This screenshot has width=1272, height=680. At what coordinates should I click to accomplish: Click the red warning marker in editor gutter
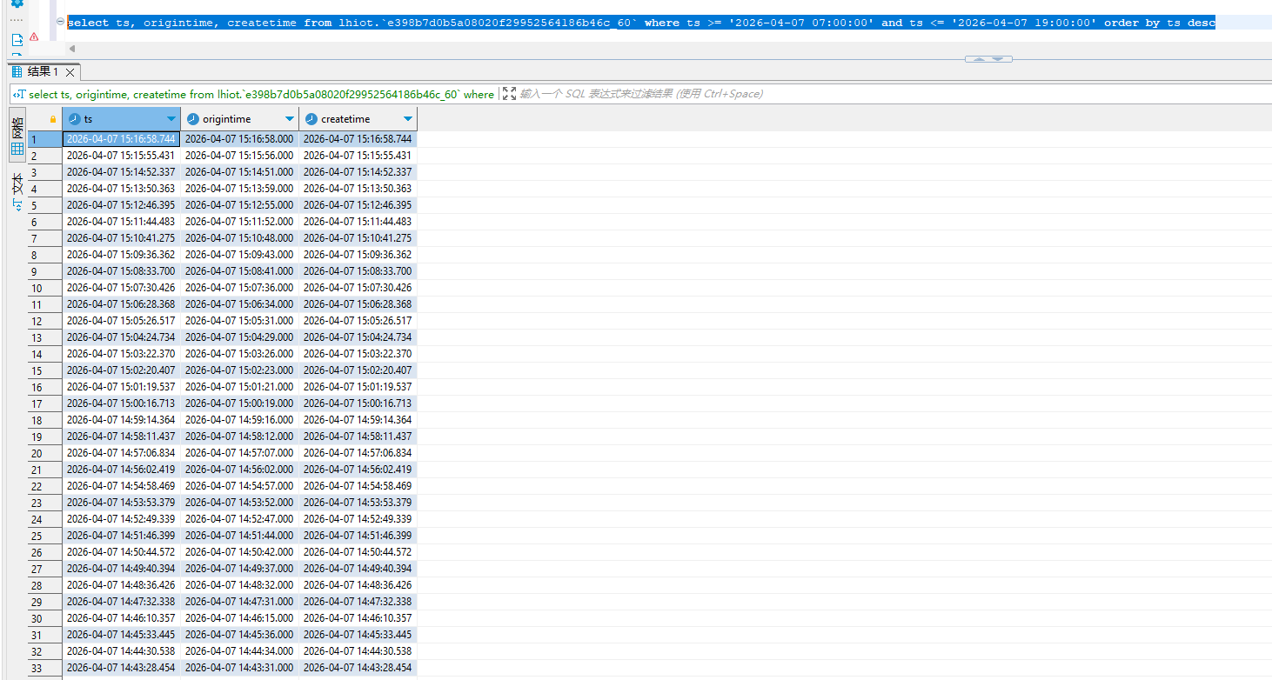(34, 37)
